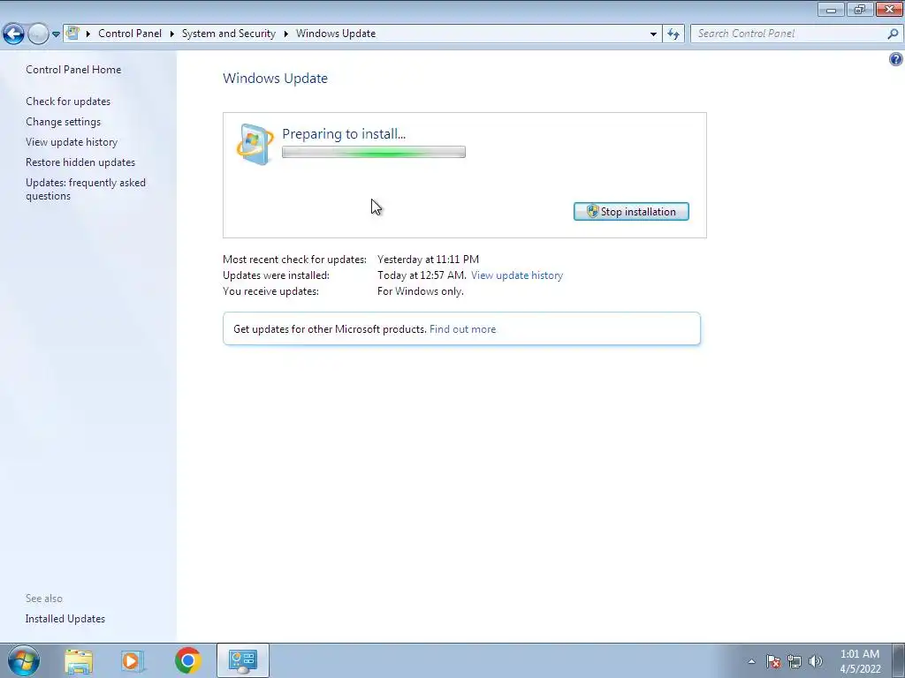Image resolution: width=905 pixels, height=678 pixels.
Task: Click the search magnifier icon
Action: [x=893, y=34]
